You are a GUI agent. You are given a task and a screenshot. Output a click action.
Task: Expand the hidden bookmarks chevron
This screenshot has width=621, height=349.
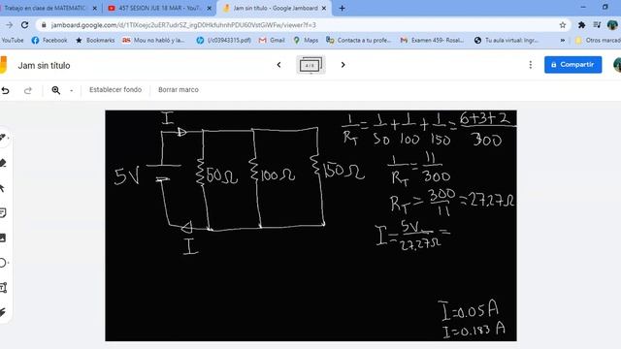tap(563, 41)
